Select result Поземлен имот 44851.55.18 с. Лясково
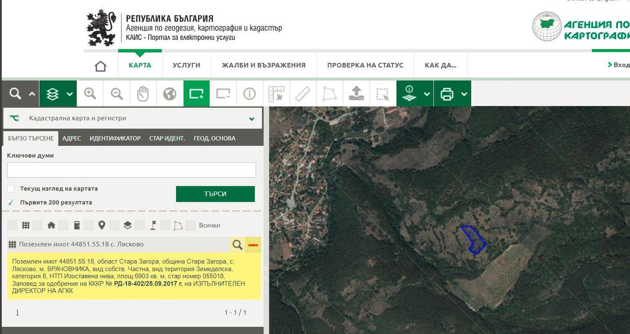The width and height of the screenshot is (630, 334). (x=81, y=244)
